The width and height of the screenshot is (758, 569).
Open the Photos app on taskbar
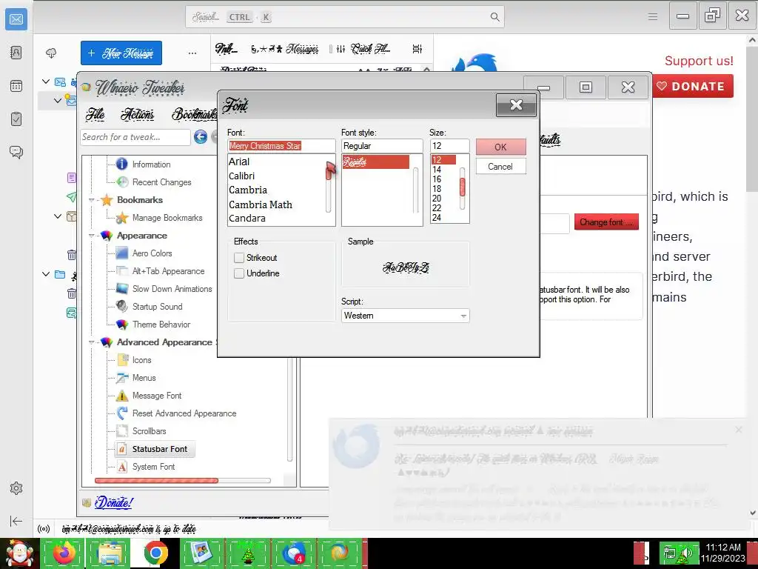[x=201, y=553]
